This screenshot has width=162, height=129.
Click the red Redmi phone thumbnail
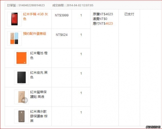point(14,19)
